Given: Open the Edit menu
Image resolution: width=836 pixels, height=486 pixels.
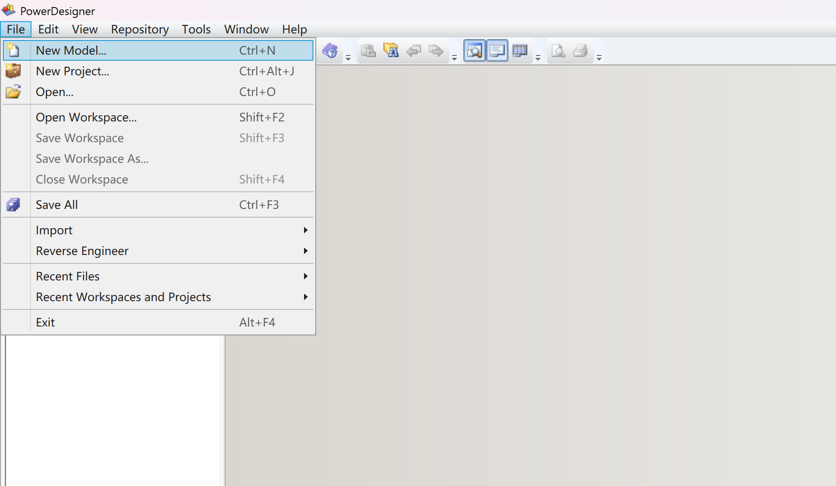Looking at the screenshot, I should pyautogui.click(x=48, y=29).
